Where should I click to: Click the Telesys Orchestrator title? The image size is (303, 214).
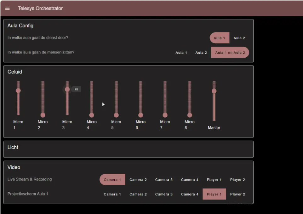point(40,8)
